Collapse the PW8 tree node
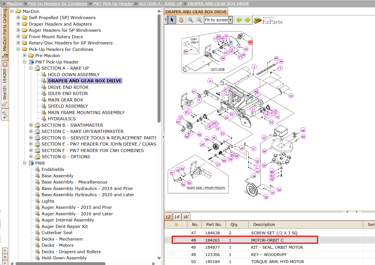Image resolution: width=375 pixels, height=265 pixels. click(x=24, y=163)
